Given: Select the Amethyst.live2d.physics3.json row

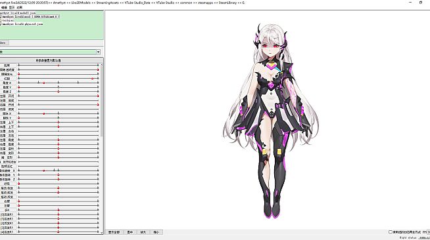Looking at the screenshot, I should pos(22,24).
